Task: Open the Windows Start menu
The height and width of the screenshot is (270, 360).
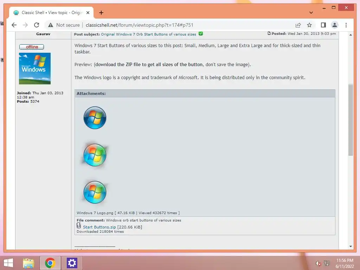Action: (x=8, y=263)
